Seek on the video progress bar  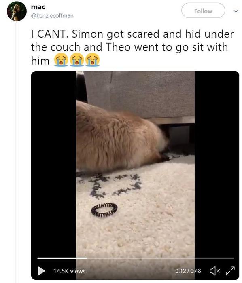[x=136, y=258]
